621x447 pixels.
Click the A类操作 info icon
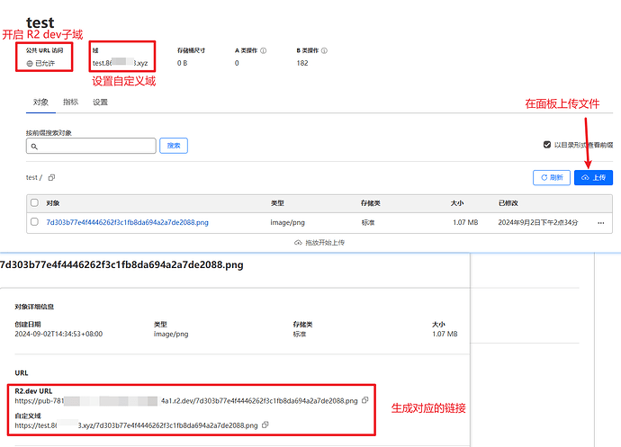pyautogui.click(x=264, y=50)
